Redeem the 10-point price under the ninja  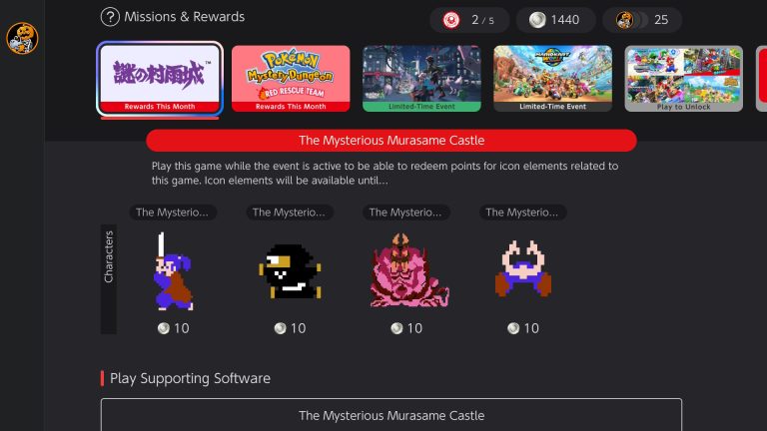click(290, 328)
